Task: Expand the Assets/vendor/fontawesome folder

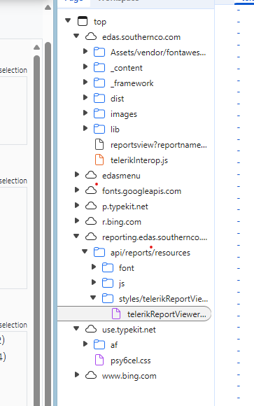Action: tap(85, 51)
